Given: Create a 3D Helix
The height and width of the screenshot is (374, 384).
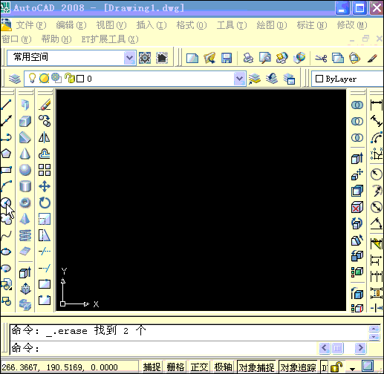Looking at the screenshot, I should tap(25, 235).
